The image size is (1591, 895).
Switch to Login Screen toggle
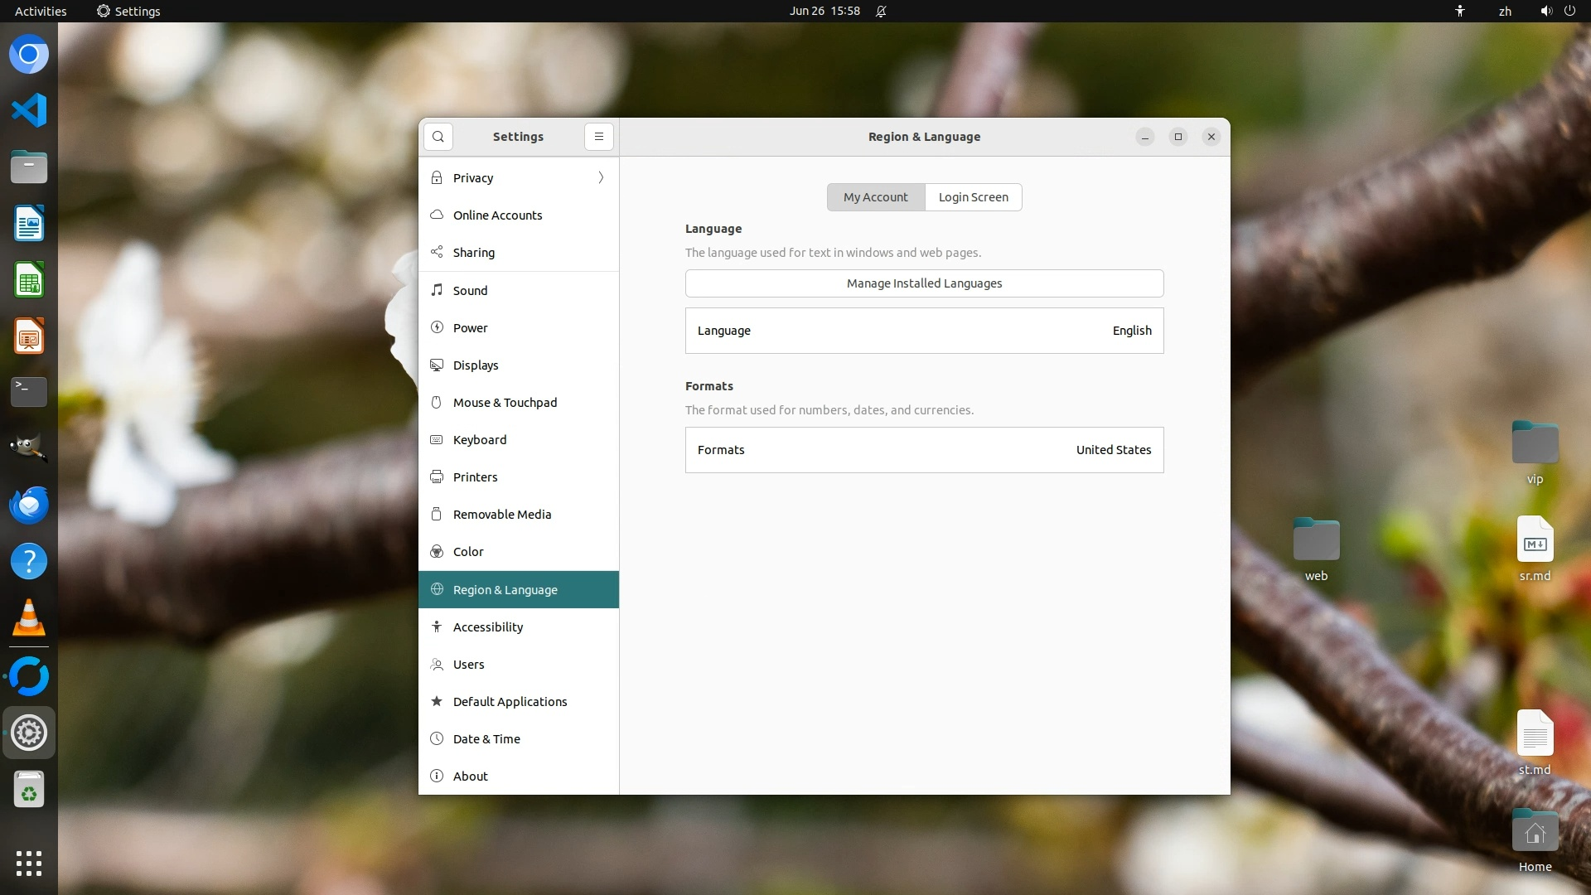coord(973,197)
